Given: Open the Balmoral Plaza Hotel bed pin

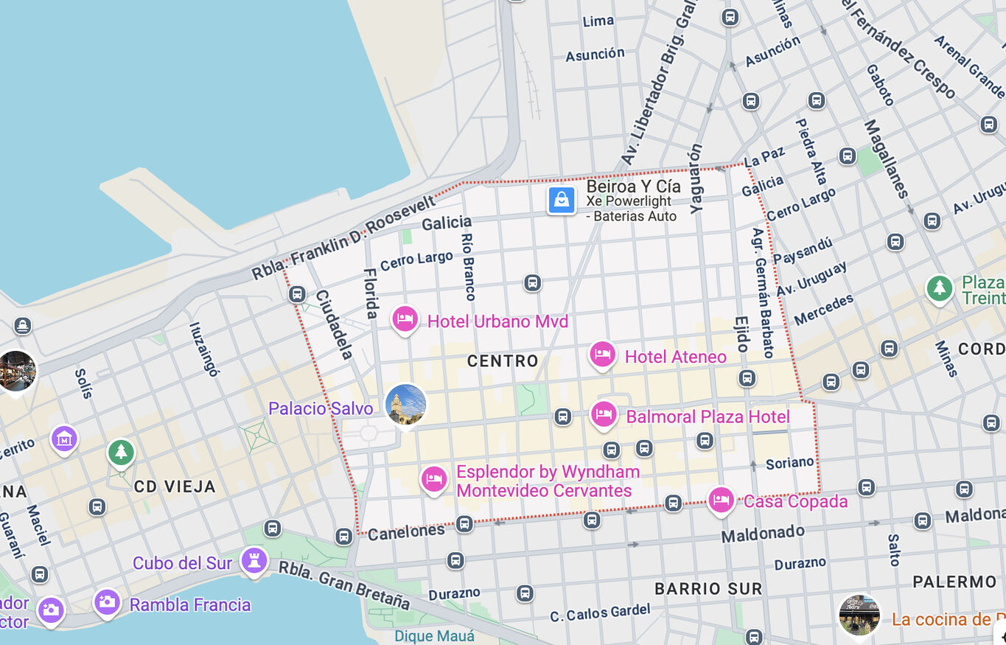Looking at the screenshot, I should coord(604,414).
